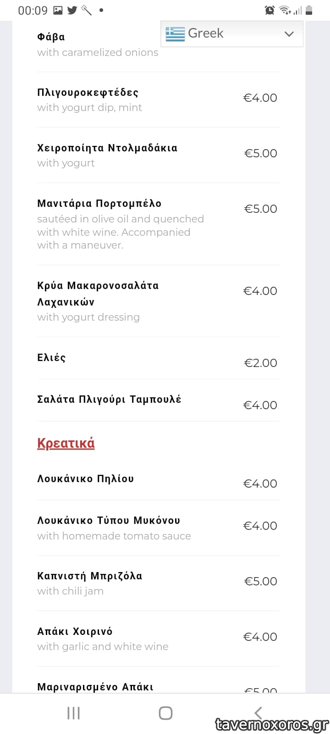Tap the gallery image notification icon
330x734 pixels.
(x=58, y=10)
